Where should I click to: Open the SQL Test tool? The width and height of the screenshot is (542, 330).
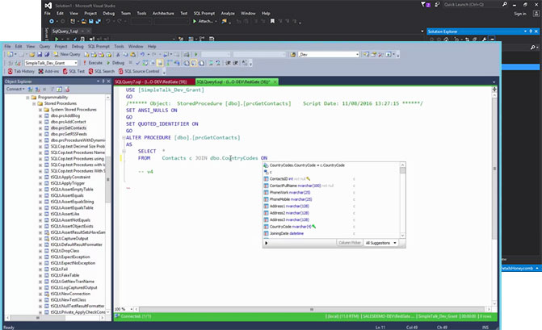[74, 72]
